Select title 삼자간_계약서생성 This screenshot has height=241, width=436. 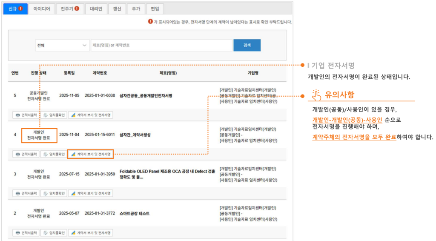(x=135, y=135)
